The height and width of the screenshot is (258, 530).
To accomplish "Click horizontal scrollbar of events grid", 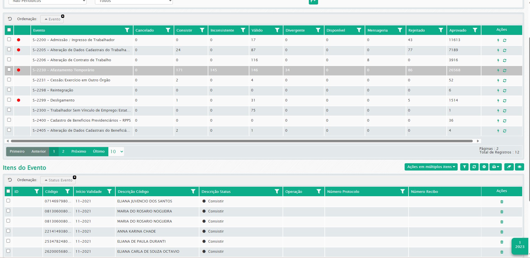I will pyautogui.click(x=242, y=141).
